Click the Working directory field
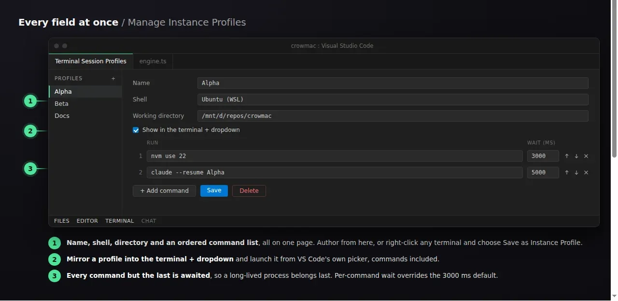 click(393, 116)
